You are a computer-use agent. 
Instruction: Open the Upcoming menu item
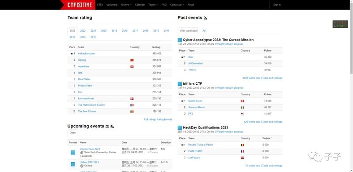pos(112,5)
